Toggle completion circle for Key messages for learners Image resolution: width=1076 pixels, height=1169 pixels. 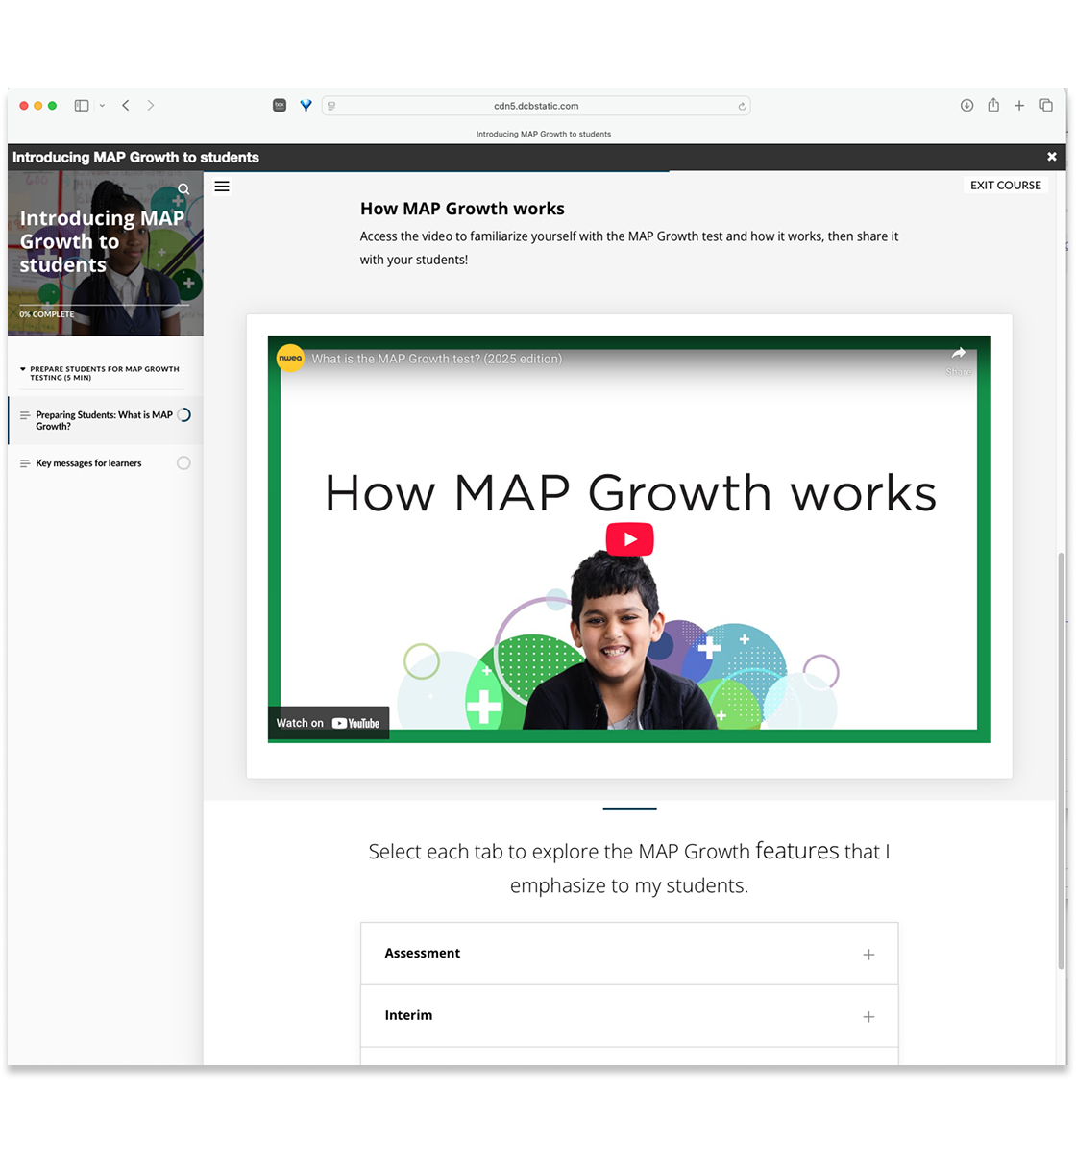(183, 462)
